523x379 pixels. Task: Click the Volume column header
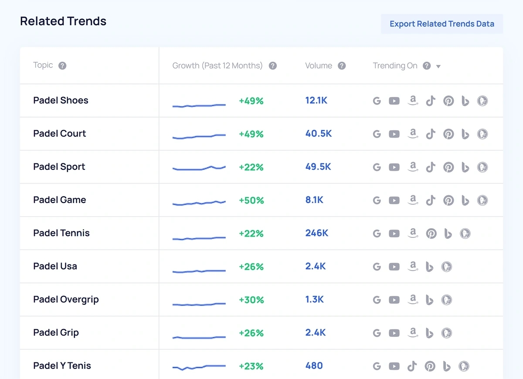(318, 66)
